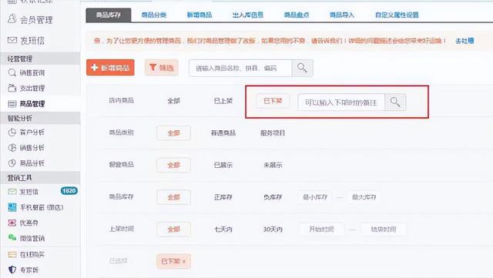The width and height of the screenshot is (493, 278).
Task: Open the 结束时间 date picker
Action: (x=384, y=229)
